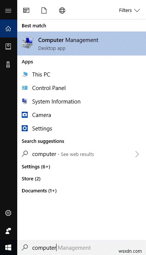The image size is (146, 255).
Task: Select 'computer - See web results' suggestion
Action: (82, 154)
